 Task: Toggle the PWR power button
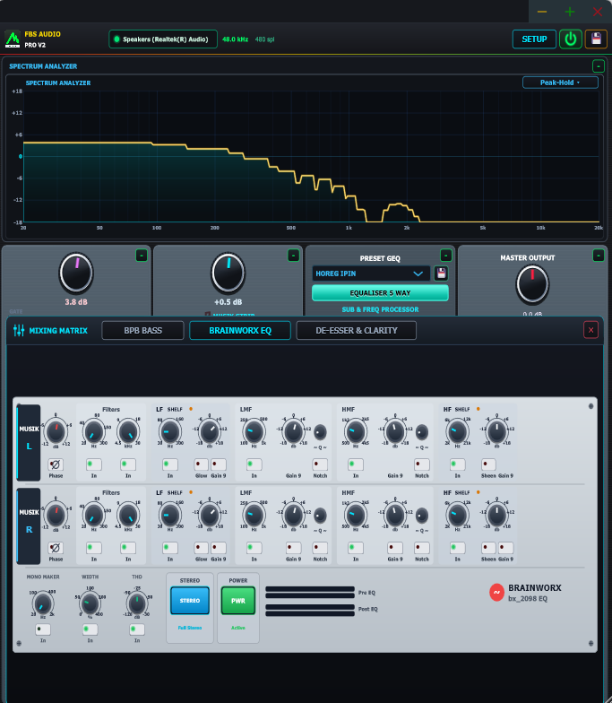[238, 601]
